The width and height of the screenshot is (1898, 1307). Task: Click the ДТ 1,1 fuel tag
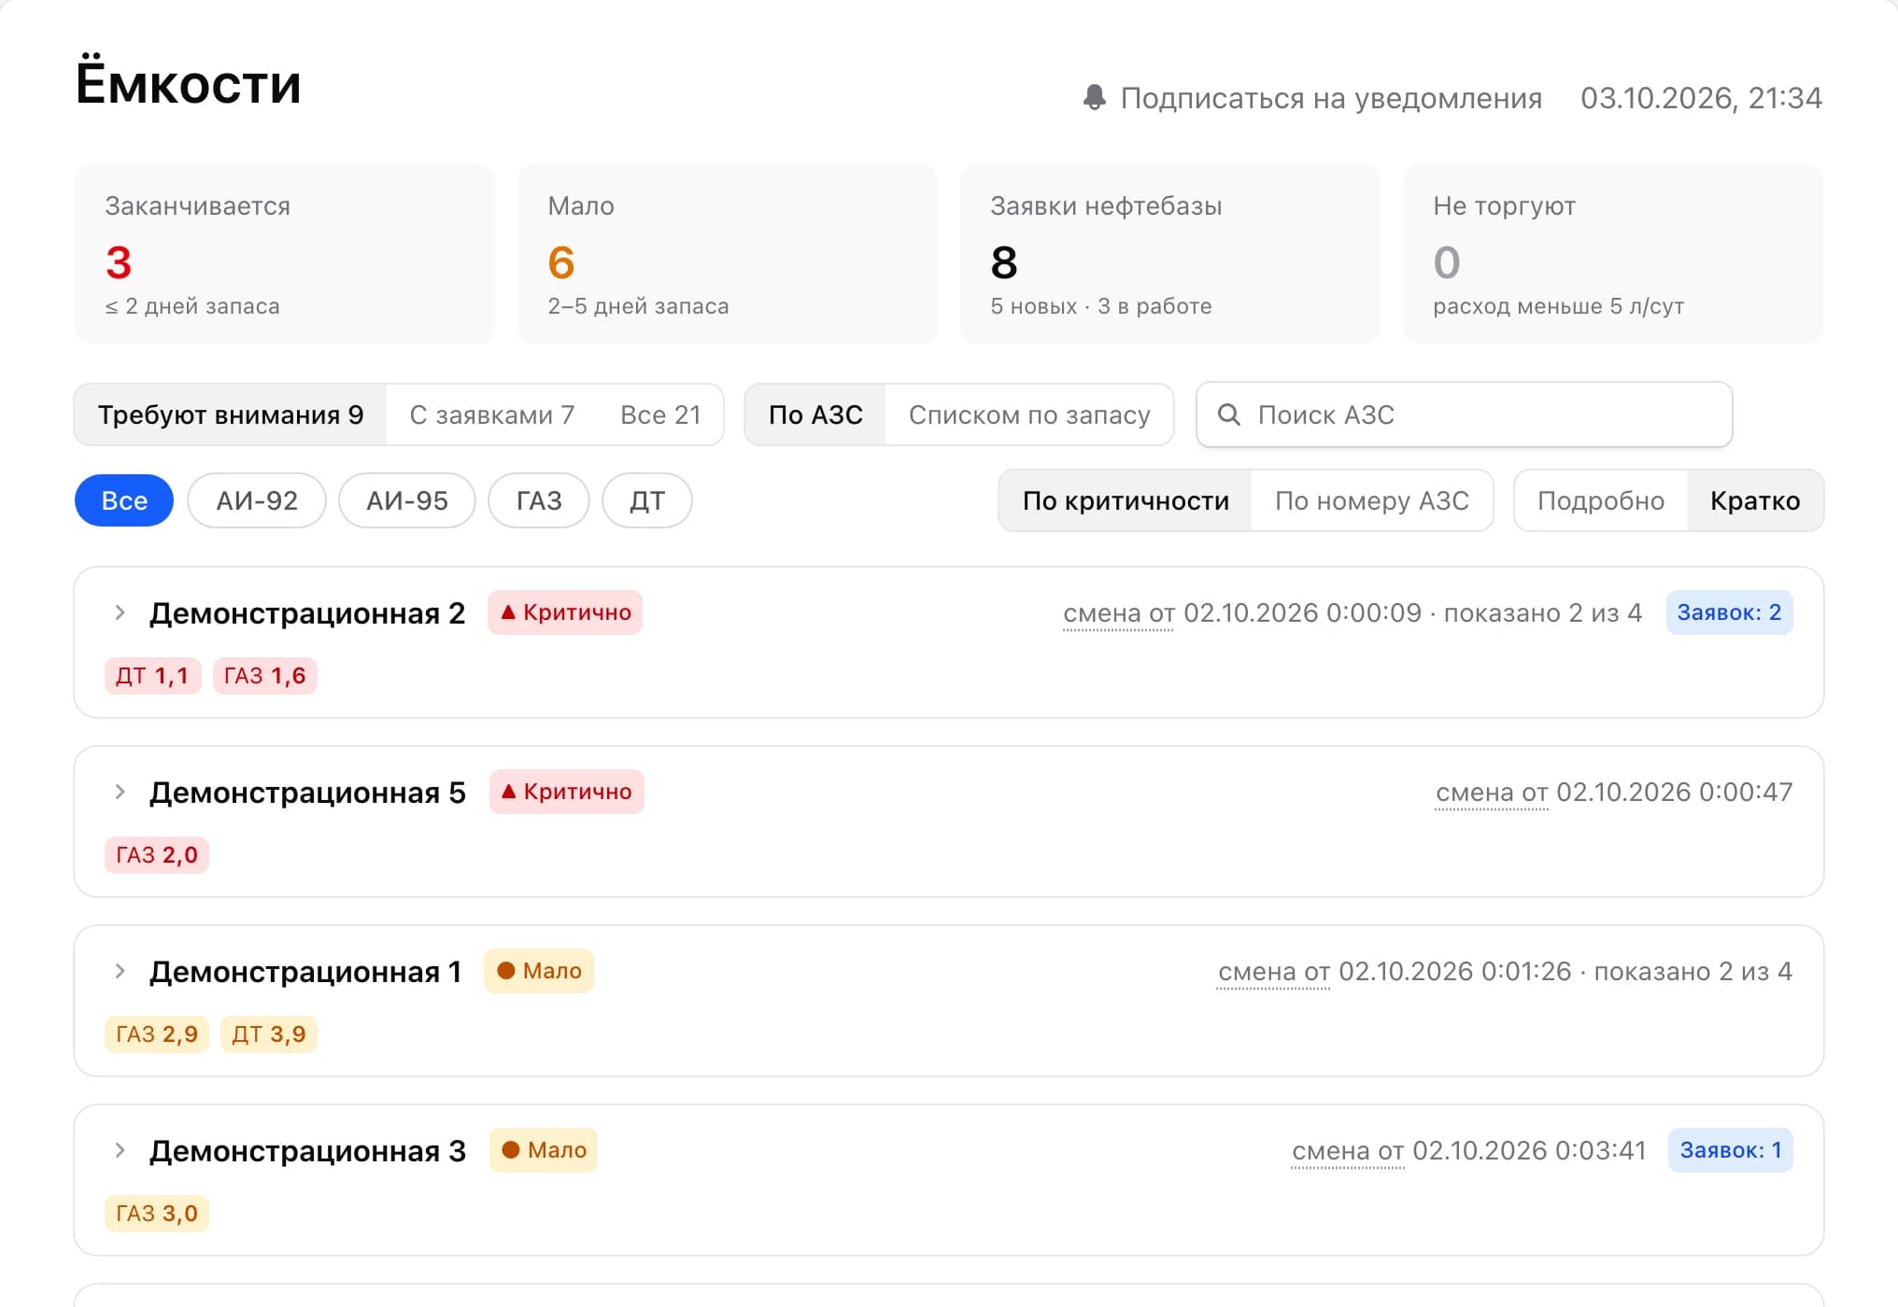[152, 676]
